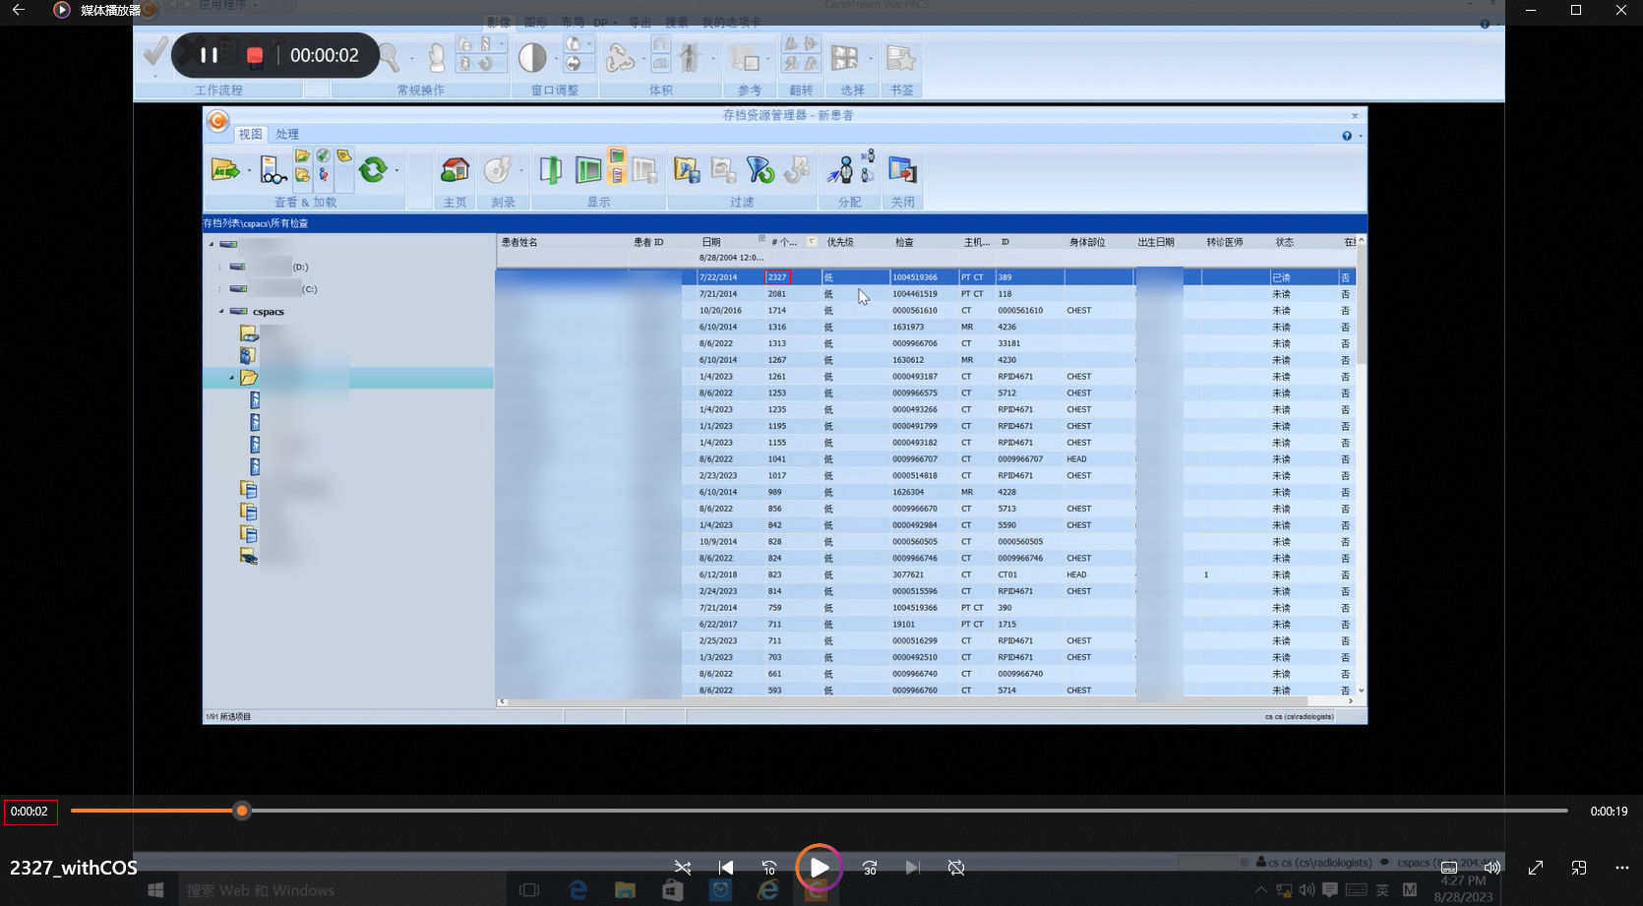Click the total duration 0:00:19 label
Screen dimensions: 1643x906
[1609, 812]
